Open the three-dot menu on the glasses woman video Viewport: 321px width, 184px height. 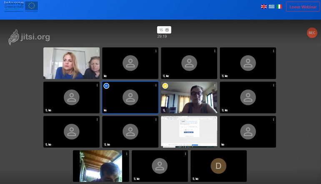(215, 85)
